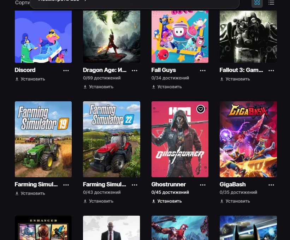Image resolution: width=290 pixels, height=240 pixels.
Task: Open Dragon Age cover art
Action: coord(112,37)
